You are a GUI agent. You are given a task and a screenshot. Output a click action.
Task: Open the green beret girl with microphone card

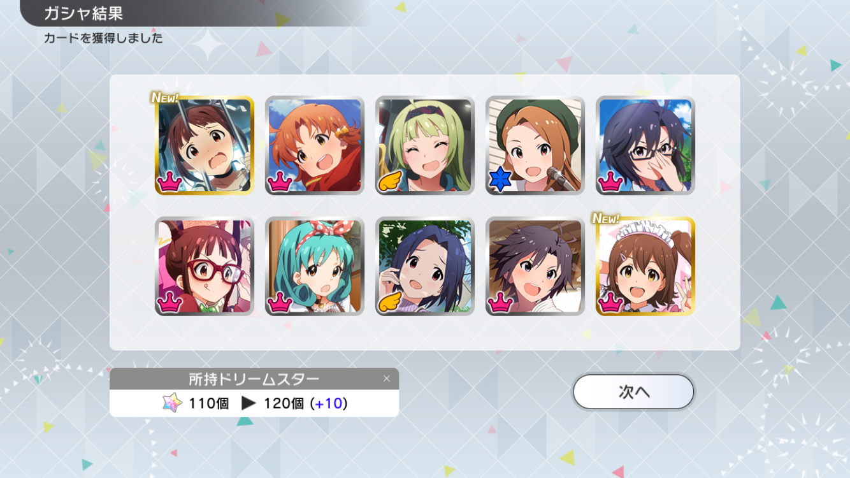(x=535, y=145)
